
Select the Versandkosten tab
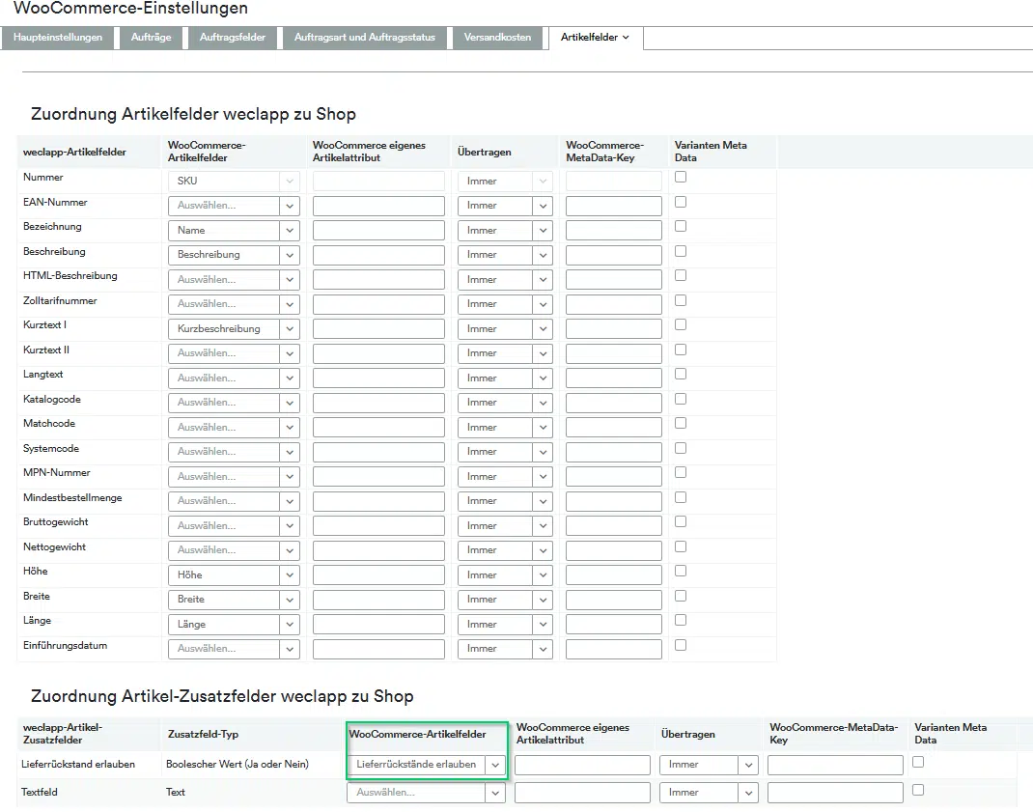(x=497, y=38)
